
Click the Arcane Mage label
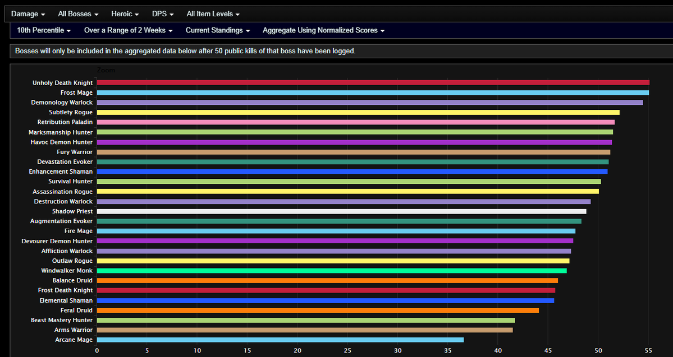point(74,340)
